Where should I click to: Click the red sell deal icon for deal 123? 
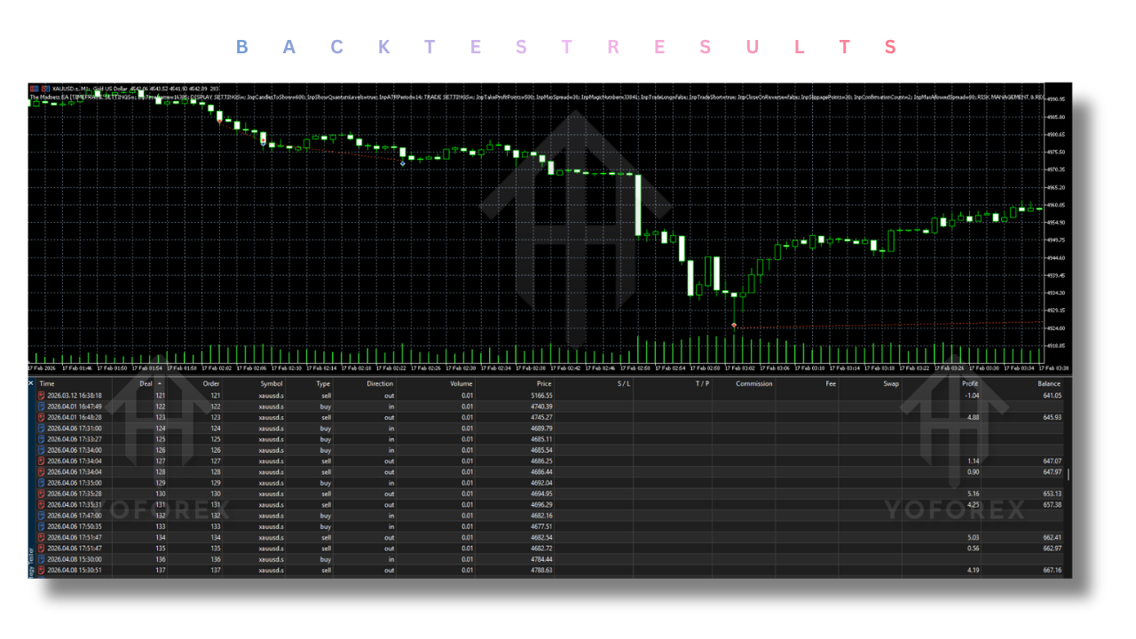(41, 417)
